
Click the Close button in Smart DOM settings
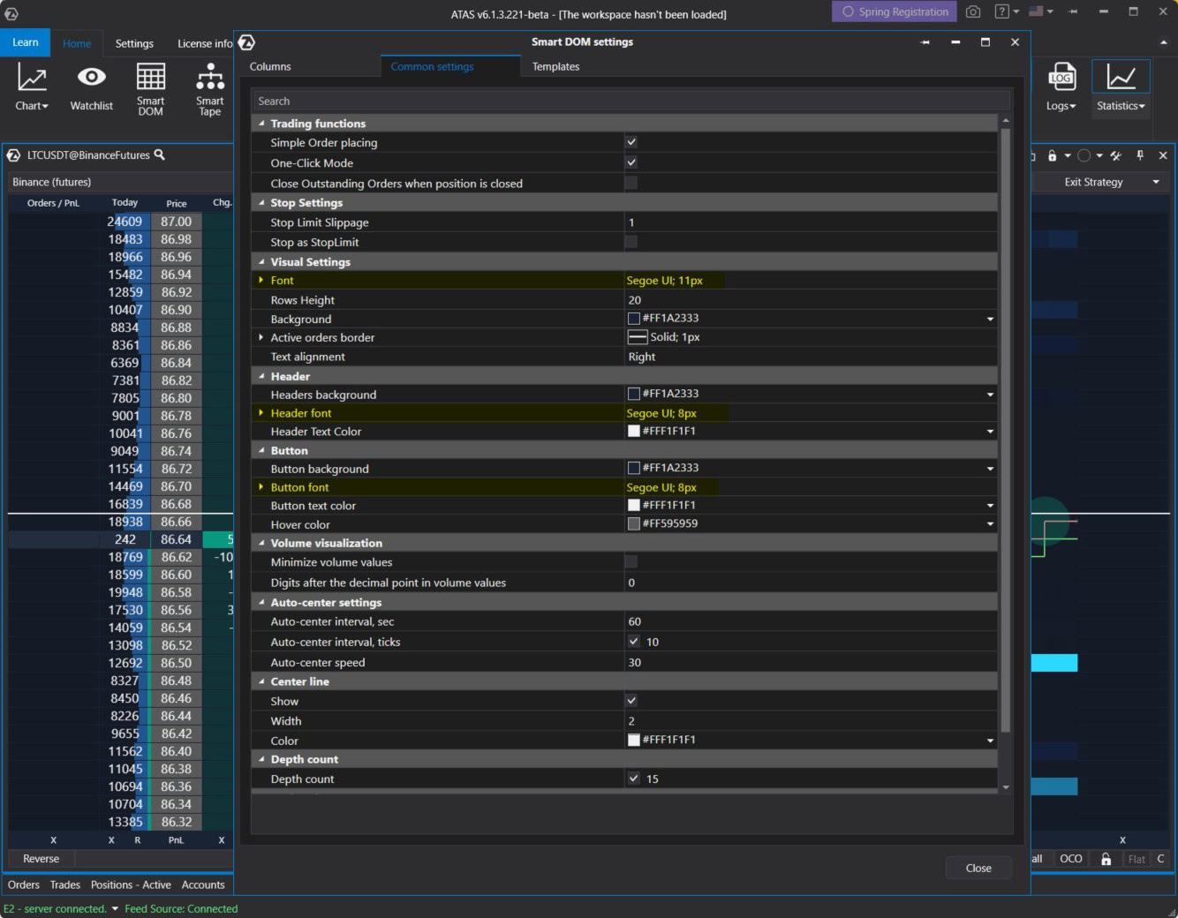click(978, 868)
